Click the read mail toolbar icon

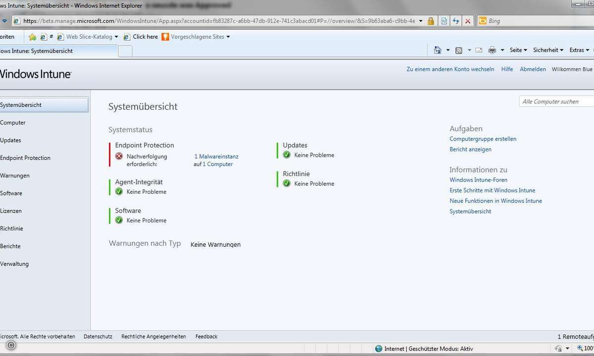pos(479,50)
